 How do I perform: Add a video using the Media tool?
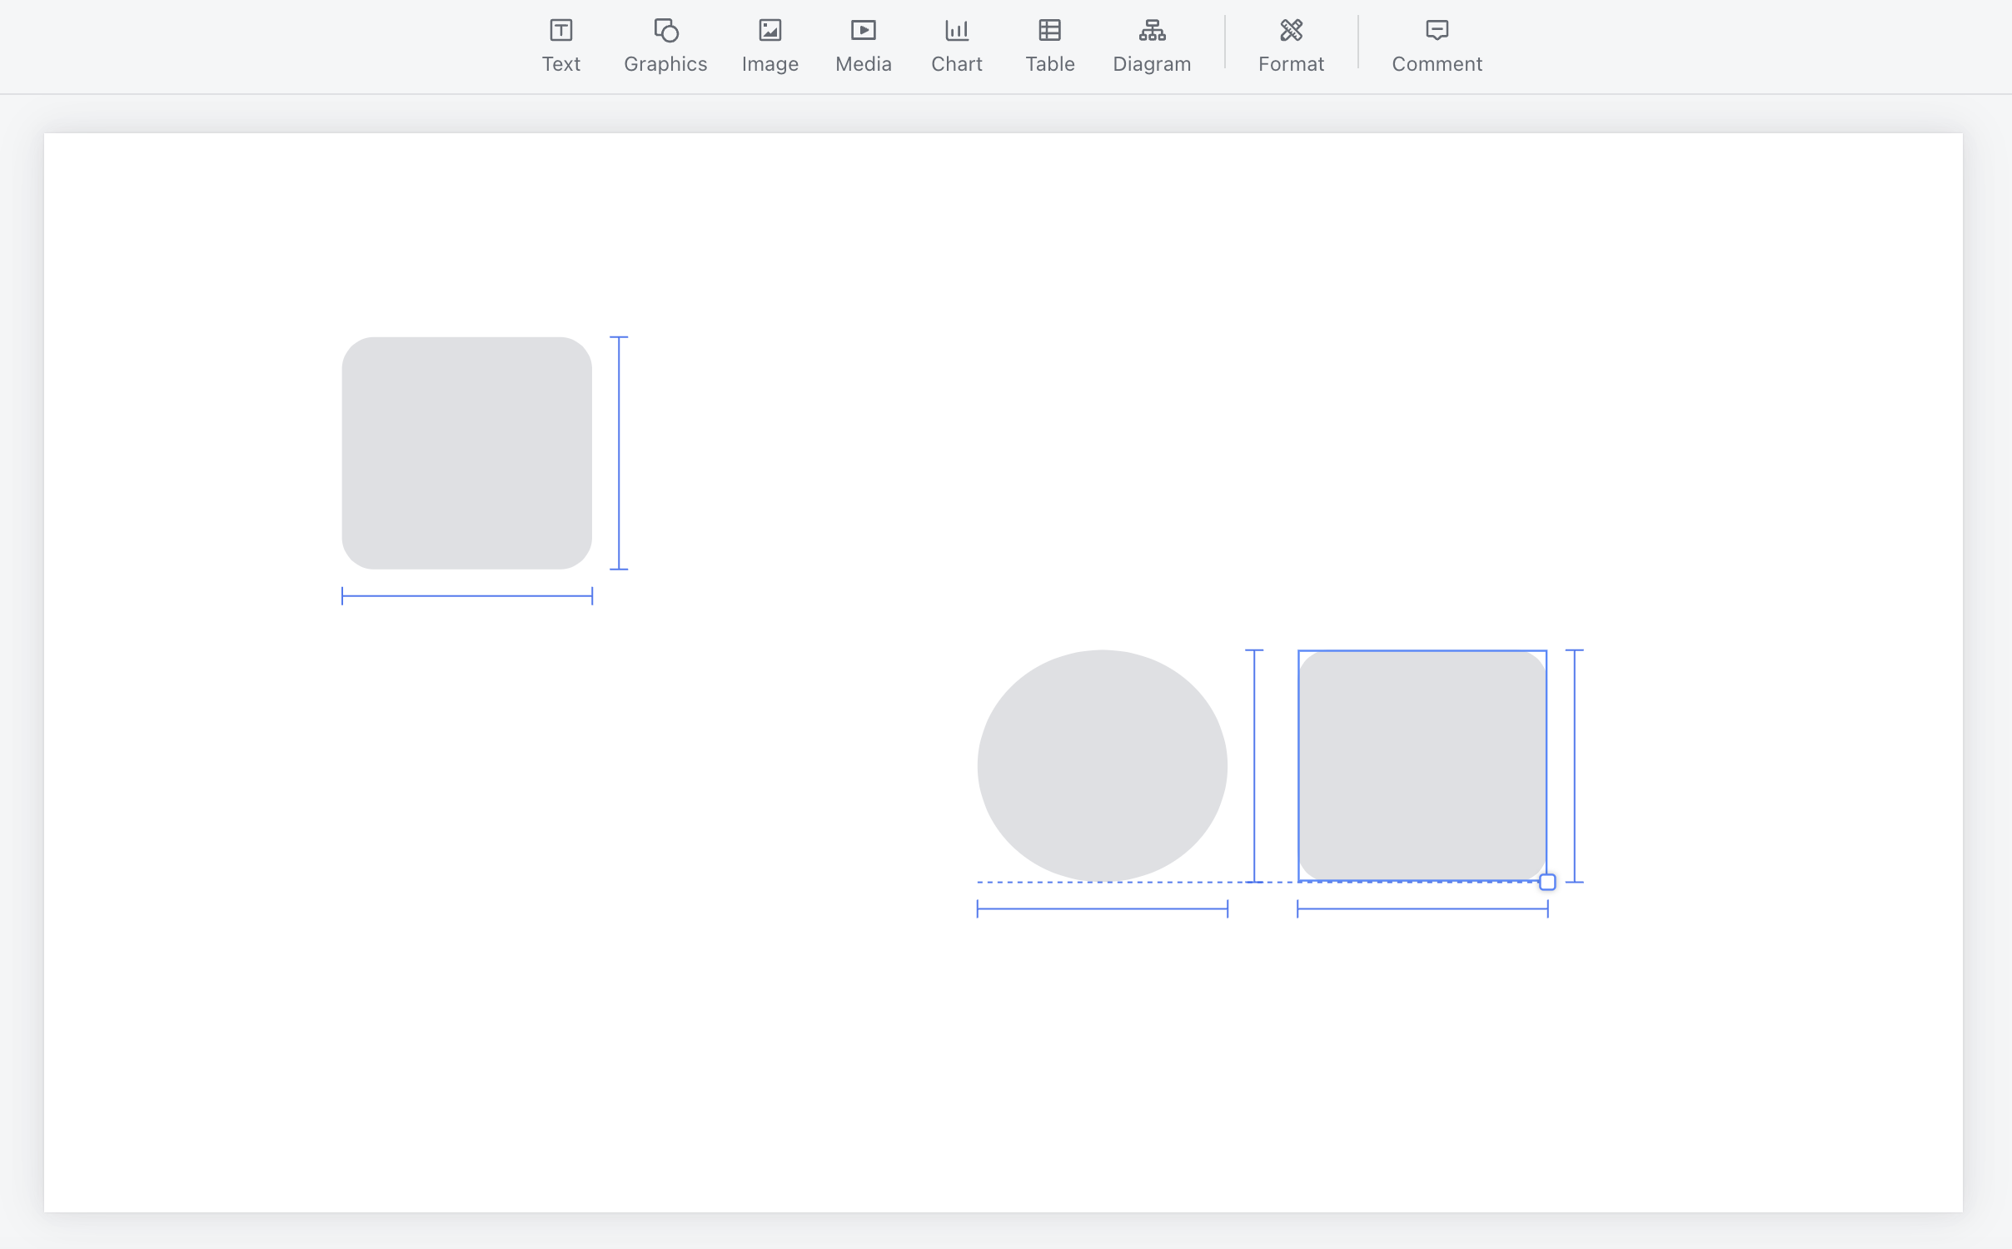pyautogui.click(x=863, y=31)
